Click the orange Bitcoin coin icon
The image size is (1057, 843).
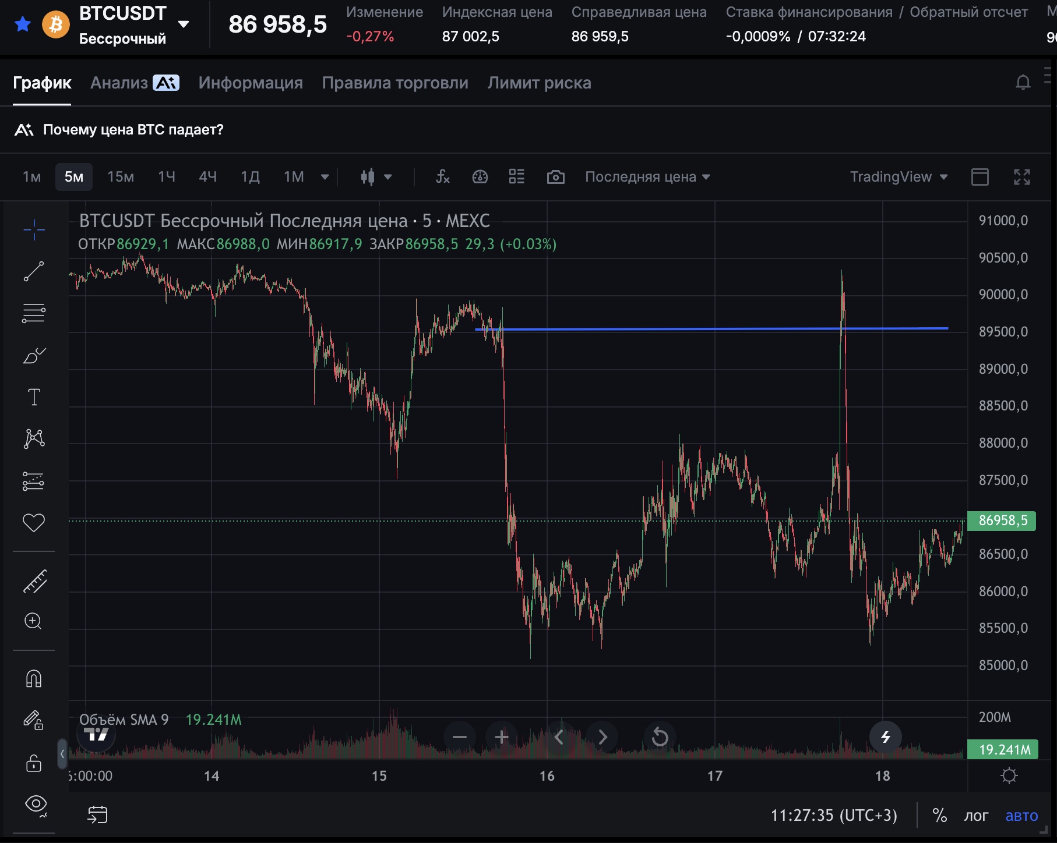pyautogui.click(x=56, y=24)
